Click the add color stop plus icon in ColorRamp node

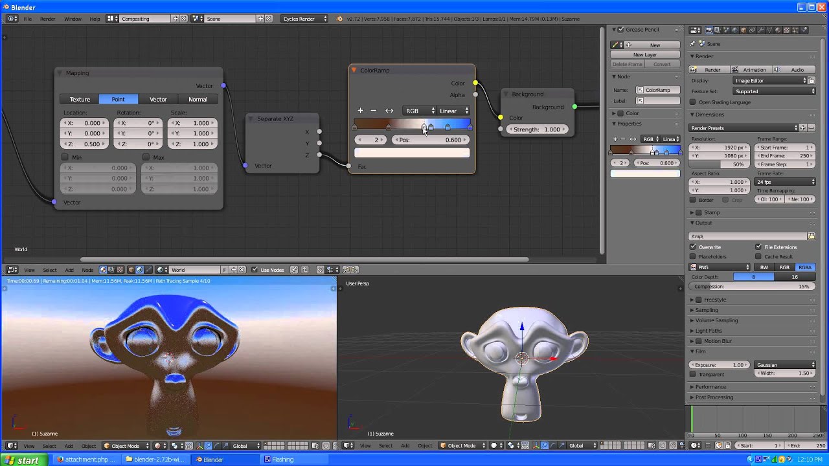point(361,111)
